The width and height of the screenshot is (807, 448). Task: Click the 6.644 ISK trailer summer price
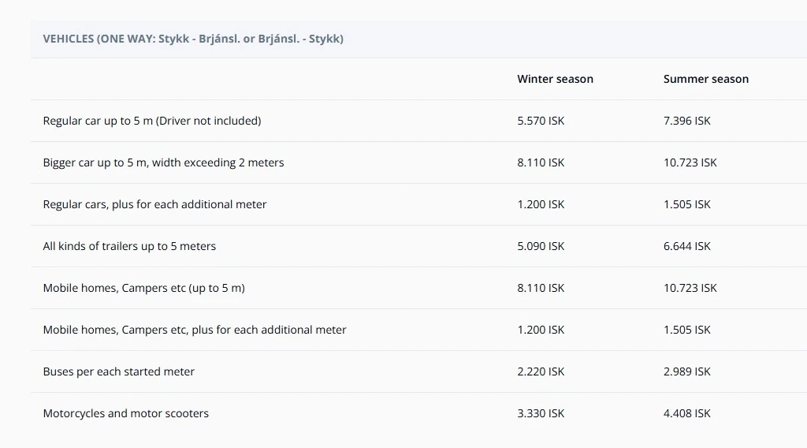pos(686,246)
